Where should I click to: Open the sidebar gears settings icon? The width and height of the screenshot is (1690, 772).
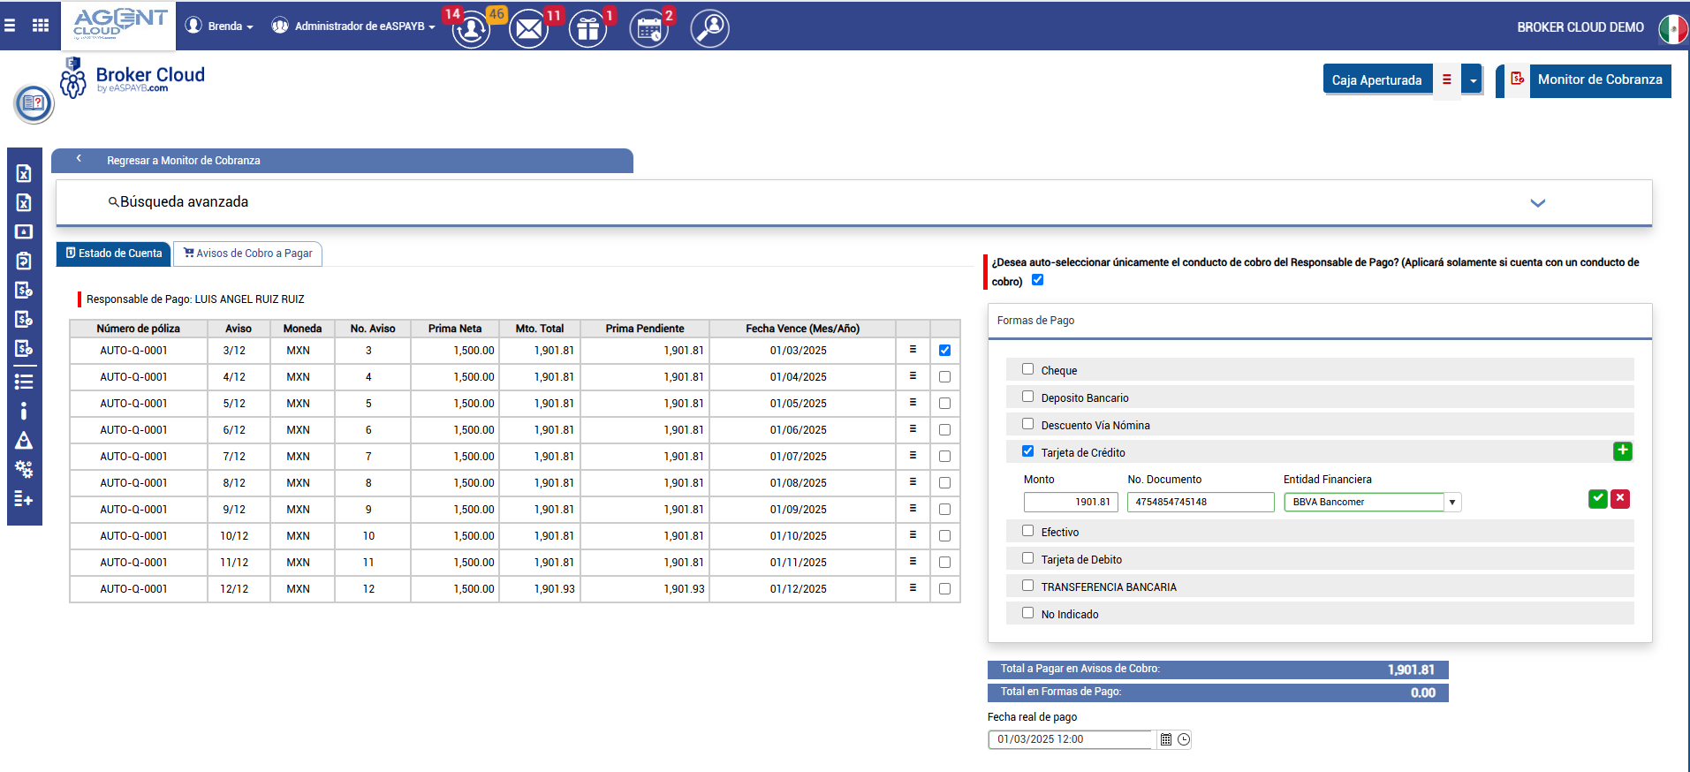tap(24, 469)
